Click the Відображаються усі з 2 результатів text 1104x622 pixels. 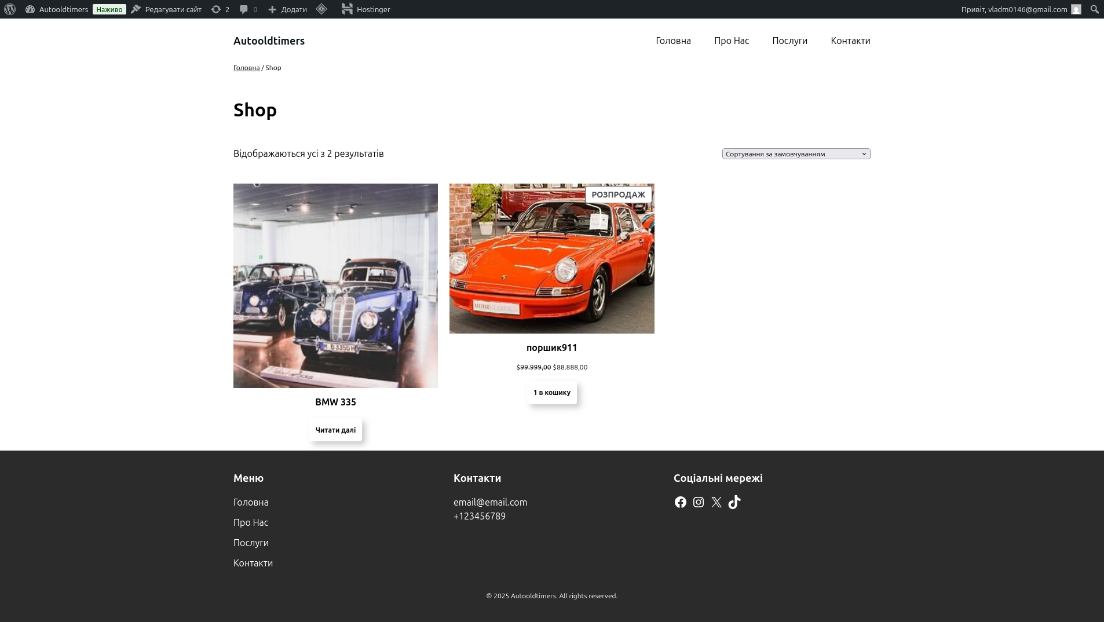tap(308, 153)
